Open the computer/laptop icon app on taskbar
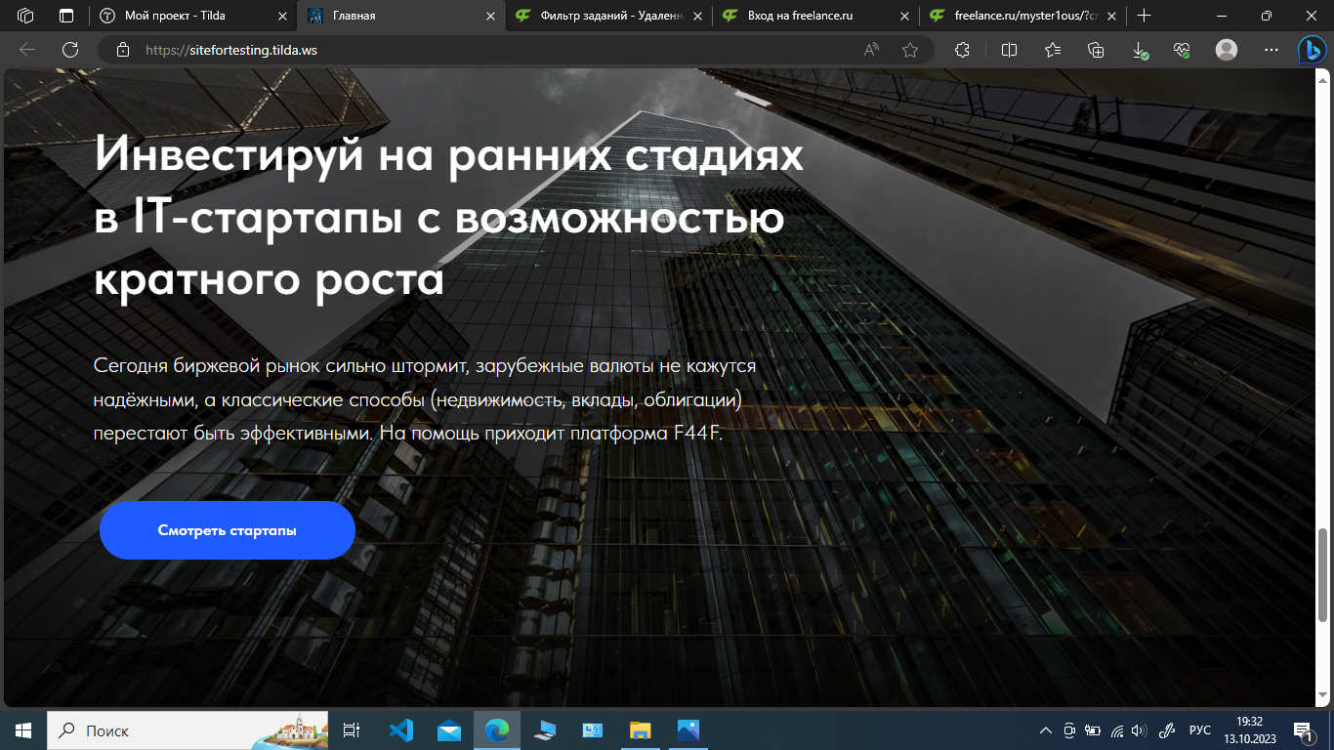 [x=545, y=730]
